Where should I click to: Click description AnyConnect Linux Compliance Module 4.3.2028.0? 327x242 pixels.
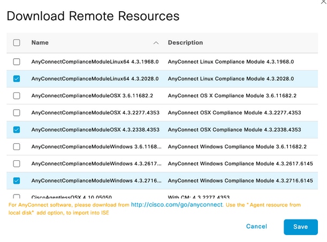pos(231,79)
